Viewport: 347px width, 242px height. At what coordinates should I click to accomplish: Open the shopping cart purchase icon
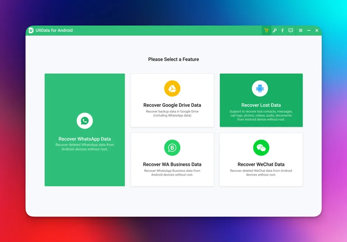pyautogui.click(x=266, y=30)
